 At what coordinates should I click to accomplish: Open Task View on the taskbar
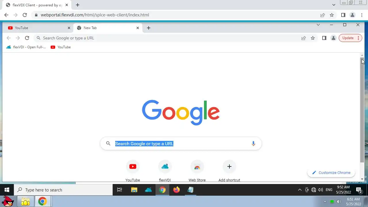click(x=120, y=190)
